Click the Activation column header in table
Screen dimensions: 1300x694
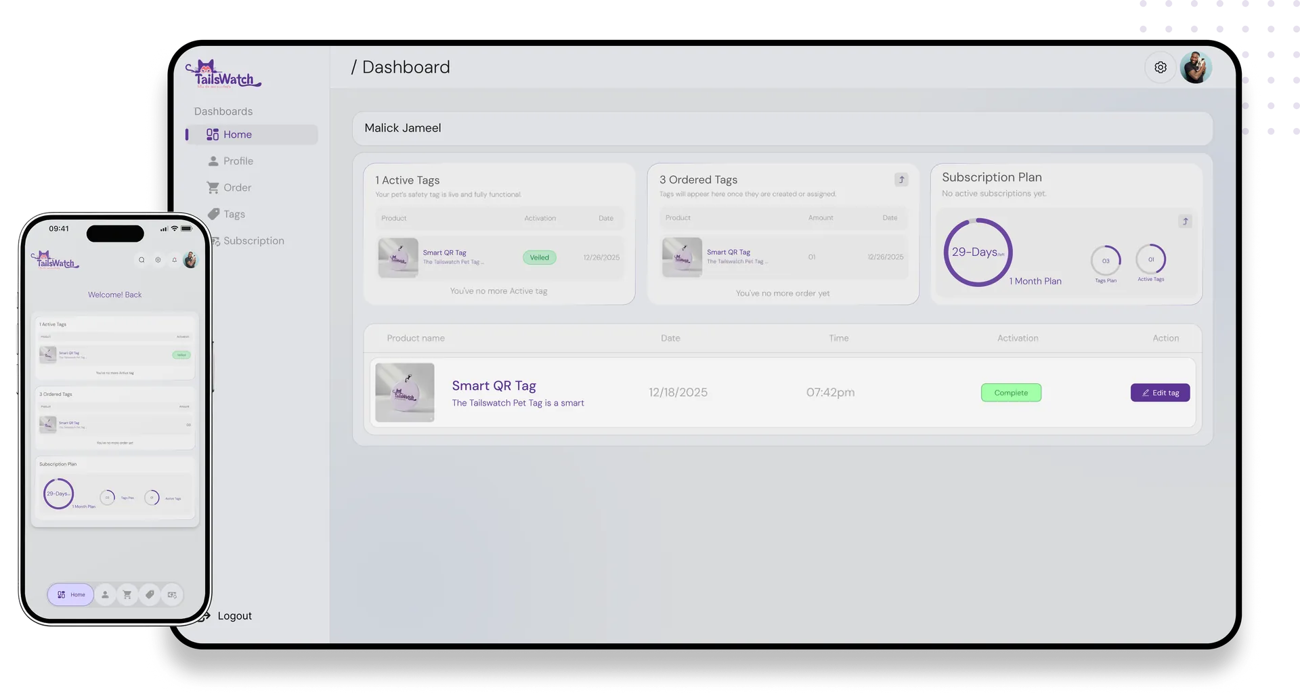1018,339
